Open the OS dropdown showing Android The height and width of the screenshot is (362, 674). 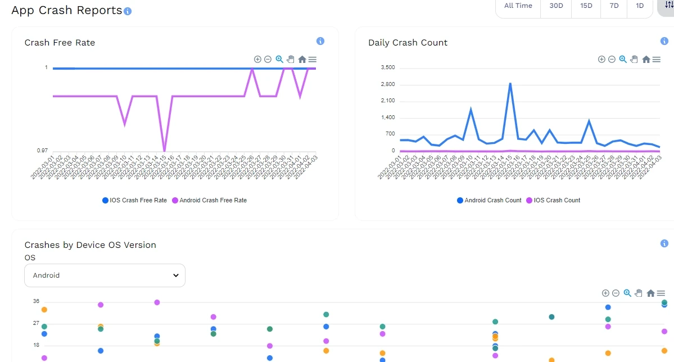point(105,275)
